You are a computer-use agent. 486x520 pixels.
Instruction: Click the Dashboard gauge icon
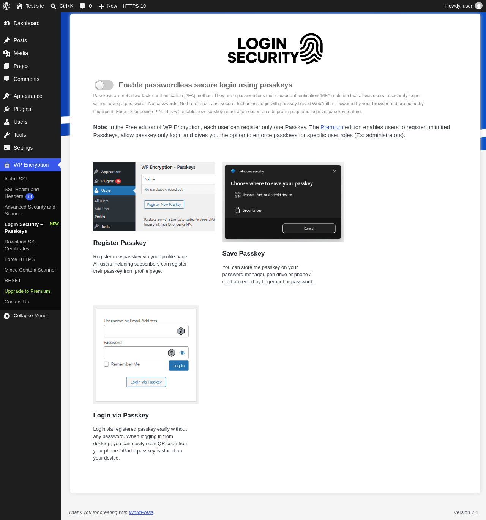(7, 23)
